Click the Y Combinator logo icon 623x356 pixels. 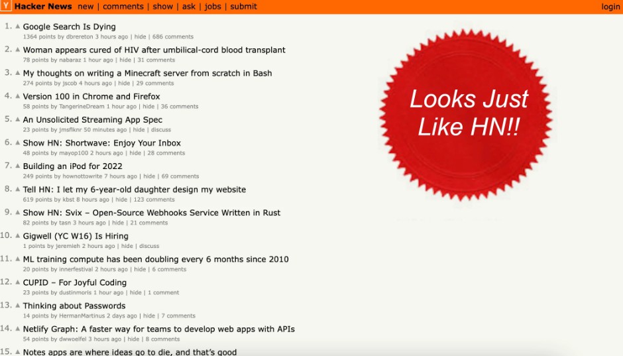(x=6, y=7)
